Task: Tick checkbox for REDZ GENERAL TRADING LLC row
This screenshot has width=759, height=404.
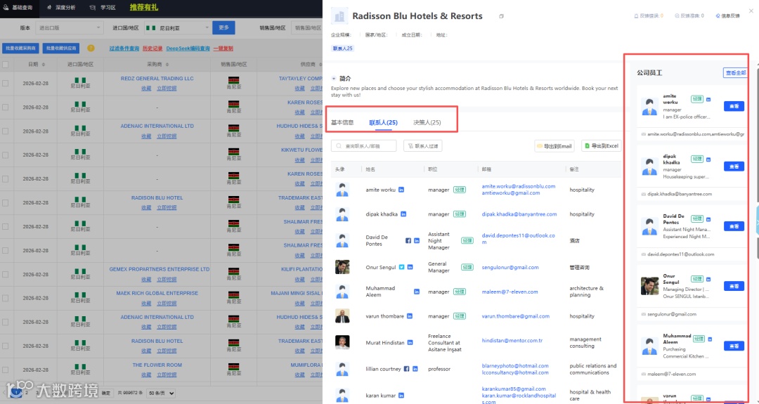Action: point(6,83)
